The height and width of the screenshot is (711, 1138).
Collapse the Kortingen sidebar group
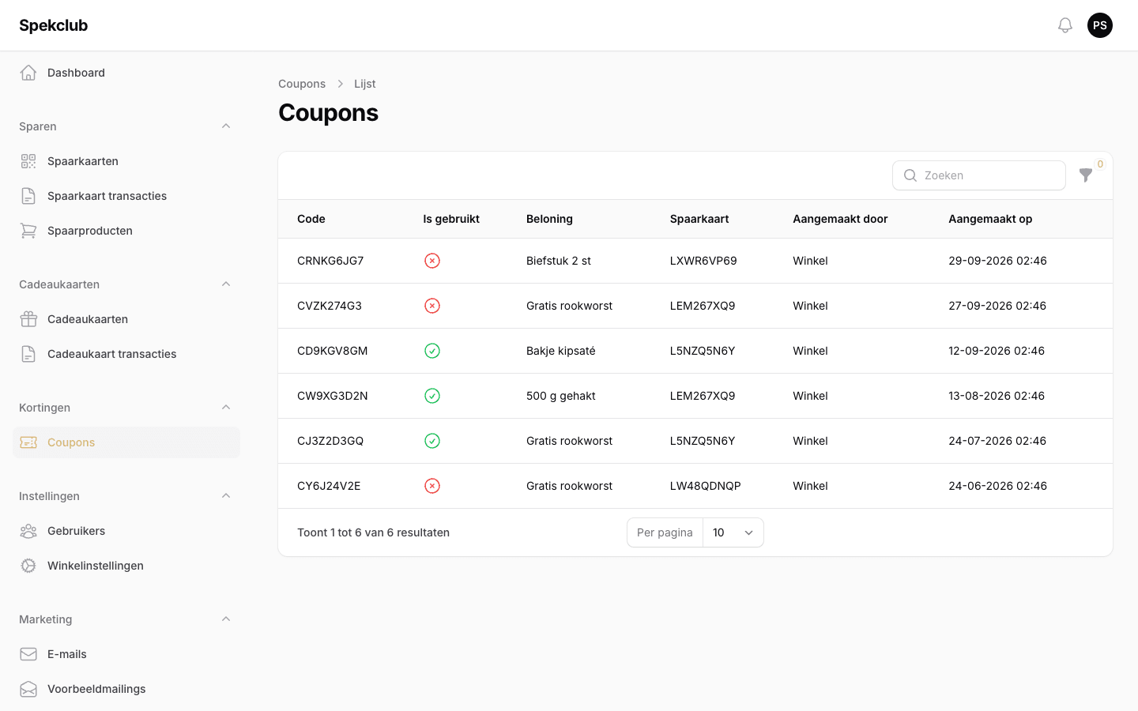[226, 408]
